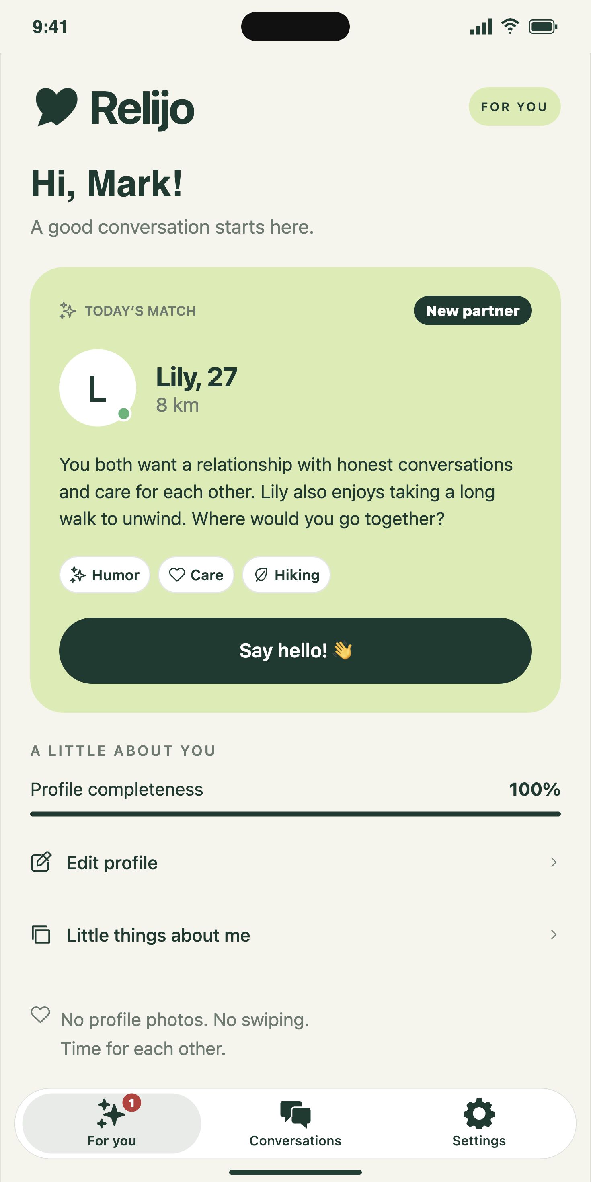Screen dimensions: 591x1182
Task: Expand Edit profile with its chevron arrow
Action: pos(553,862)
